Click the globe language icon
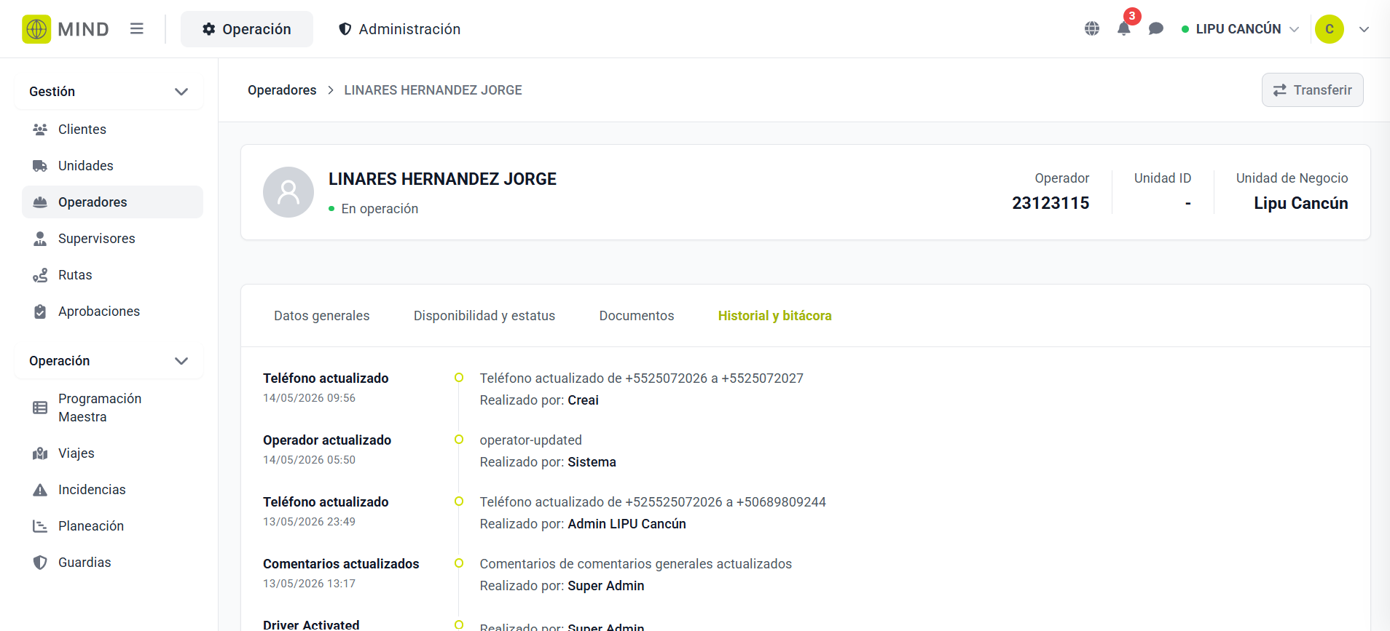 pos(1092,29)
